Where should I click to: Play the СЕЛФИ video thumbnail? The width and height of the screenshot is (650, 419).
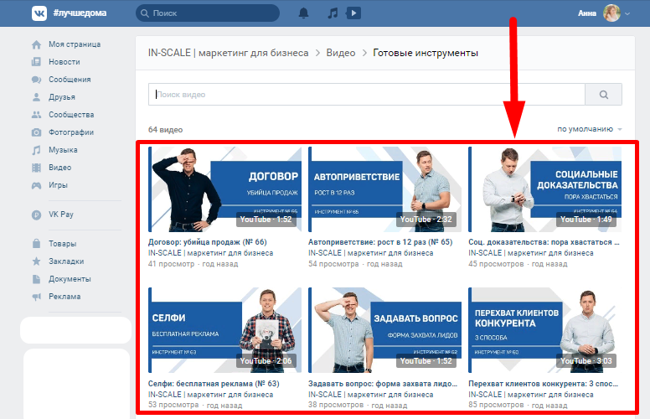coord(224,330)
